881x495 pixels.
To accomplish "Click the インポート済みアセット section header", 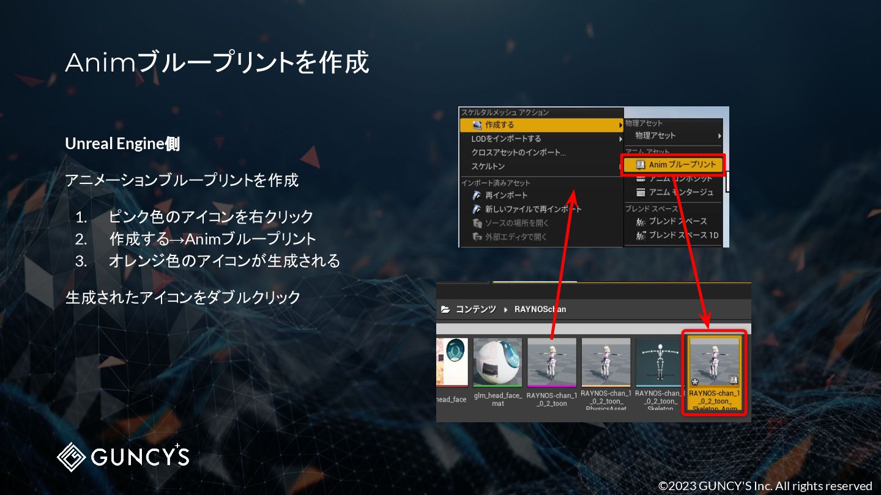I will (496, 183).
